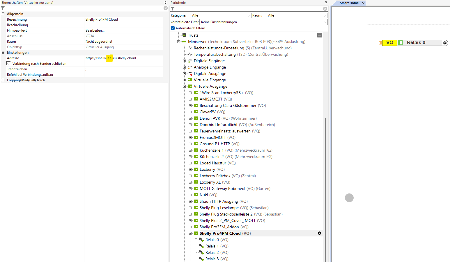Viewport: 450px width, 262px height.
Task: Click the green Virtuelle Ausgänge folder icon
Action: [x=190, y=86]
